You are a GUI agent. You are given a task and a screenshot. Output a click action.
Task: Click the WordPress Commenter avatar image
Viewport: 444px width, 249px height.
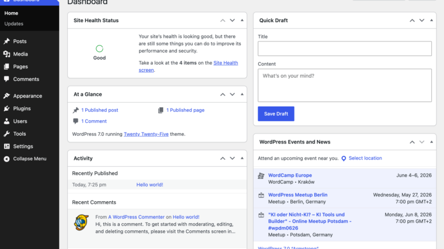tap(82, 222)
